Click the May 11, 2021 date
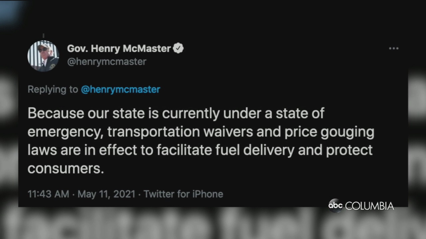 point(106,194)
